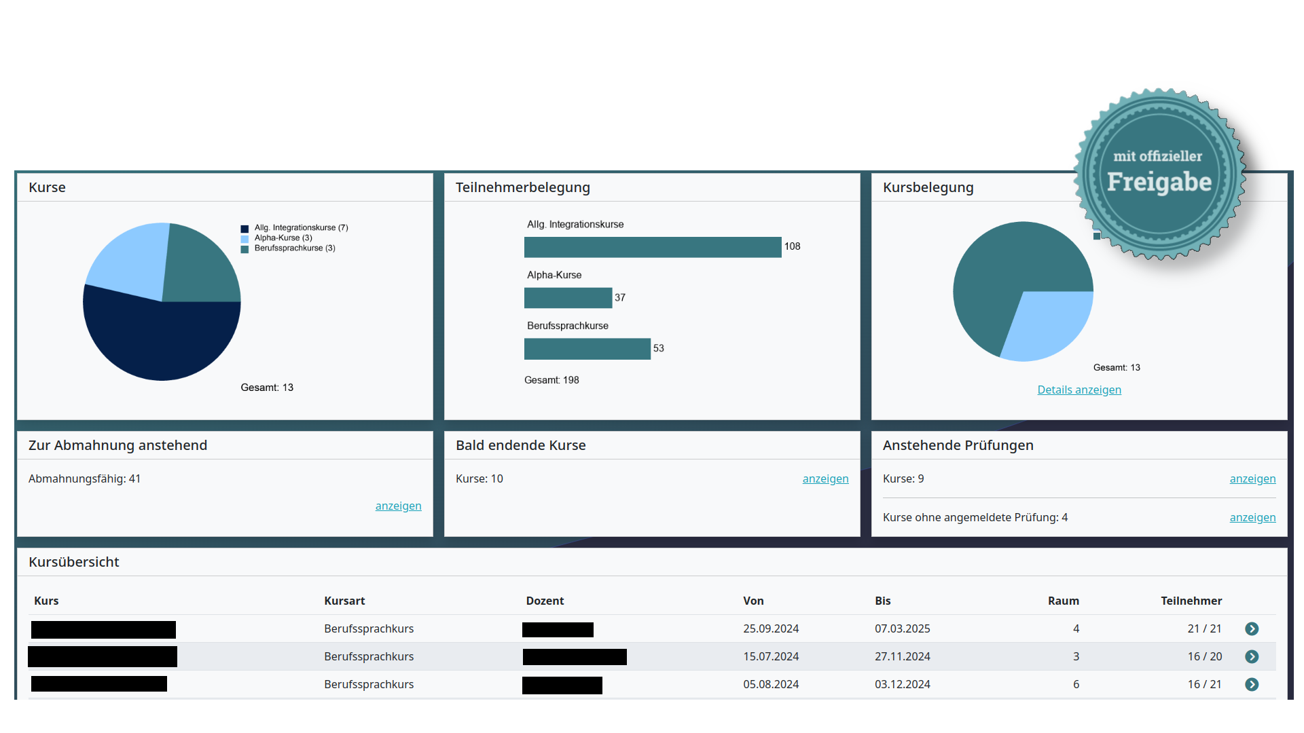Click the Dozent column header
This screenshot has height=733, width=1304.
pyautogui.click(x=545, y=601)
